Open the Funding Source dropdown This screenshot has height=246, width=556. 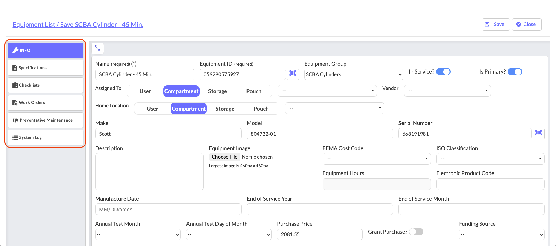[502, 234]
